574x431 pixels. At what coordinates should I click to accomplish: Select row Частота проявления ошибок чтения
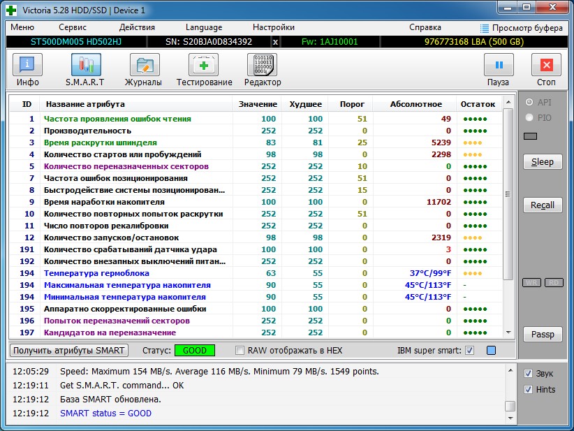tap(256, 119)
